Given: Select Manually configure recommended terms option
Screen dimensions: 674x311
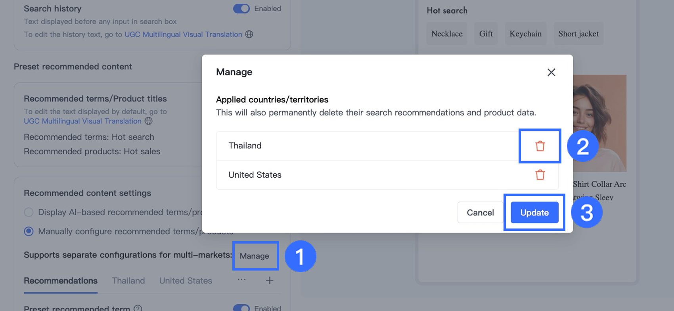Looking at the screenshot, I should (29, 231).
